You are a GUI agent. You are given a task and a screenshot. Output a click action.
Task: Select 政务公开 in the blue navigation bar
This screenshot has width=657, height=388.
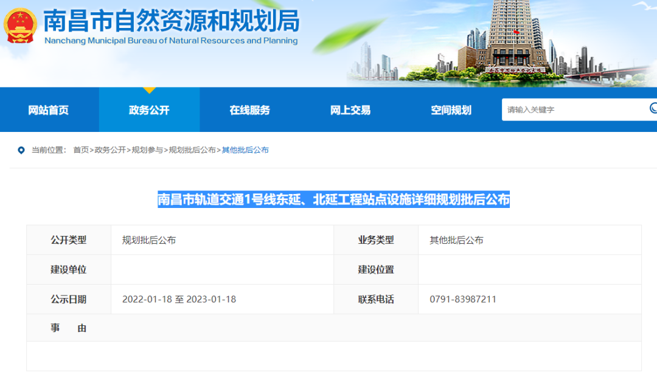pyautogui.click(x=149, y=110)
